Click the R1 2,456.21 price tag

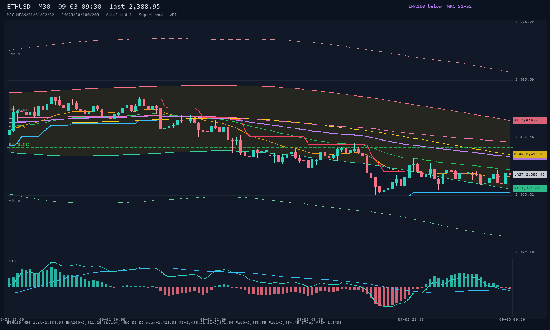(x=530, y=120)
